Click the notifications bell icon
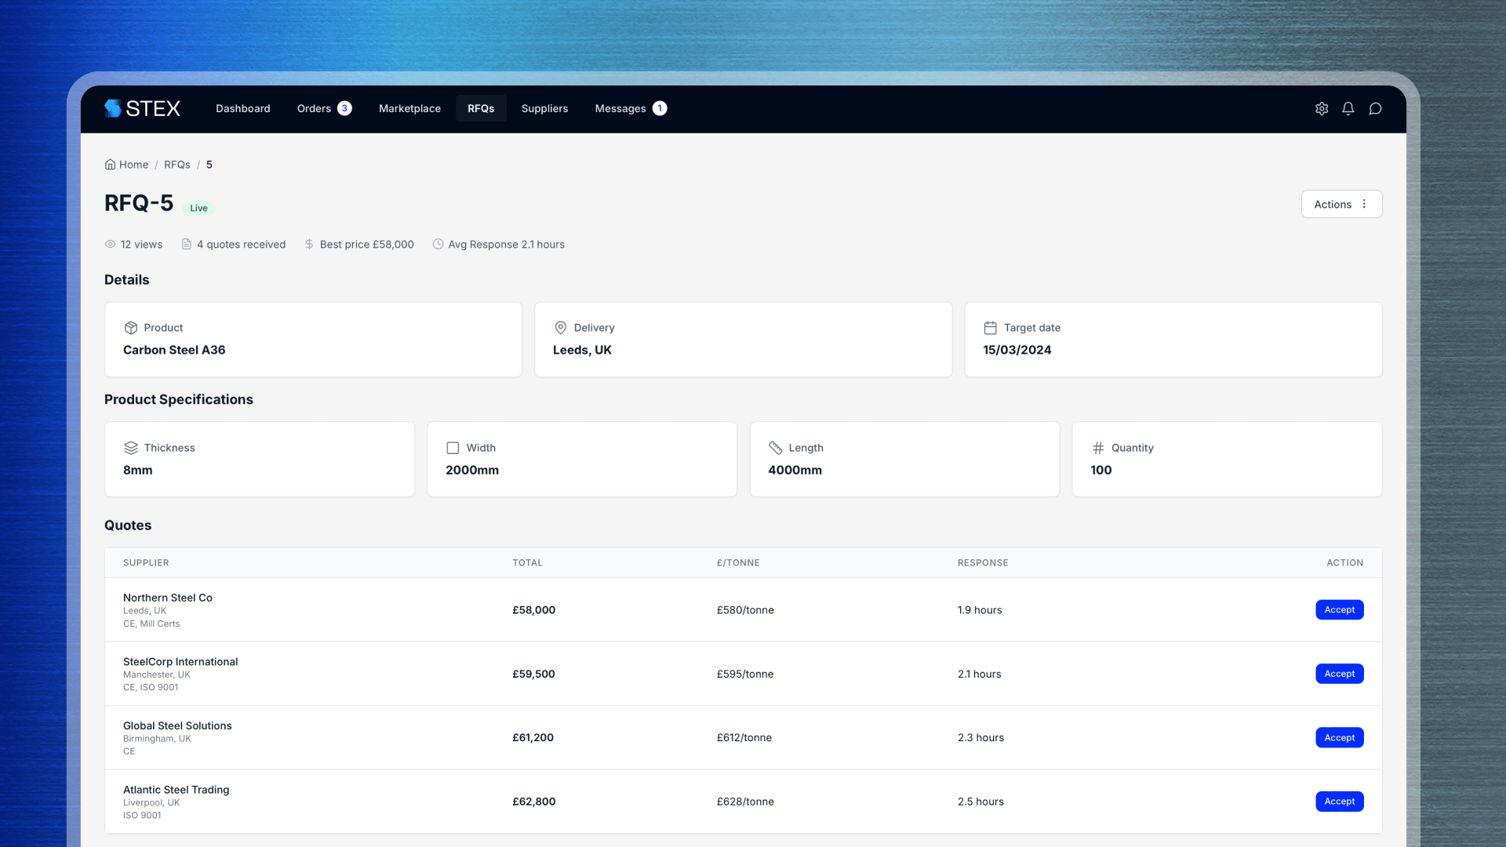The width and height of the screenshot is (1506, 847). point(1348,109)
